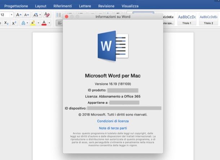The height and width of the screenshot is (160, 220).
Task: Click the Microsoft Word per Mac heading
Action: click(x=113, y=76)
